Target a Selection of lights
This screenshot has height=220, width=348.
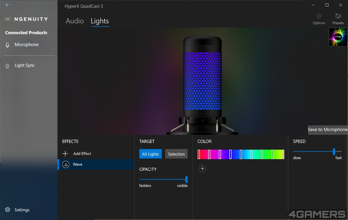(x=176, y=154)
